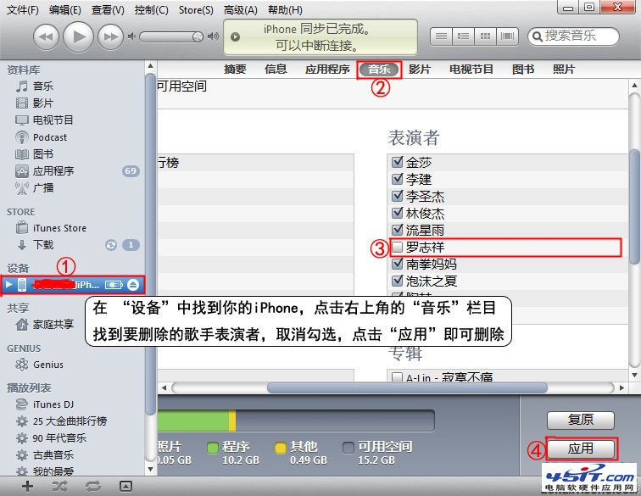The image size is (641, 496).
Task: Click the horizontal scrollbar thumb
Action: pyautogui.click(x=407, y=387)
